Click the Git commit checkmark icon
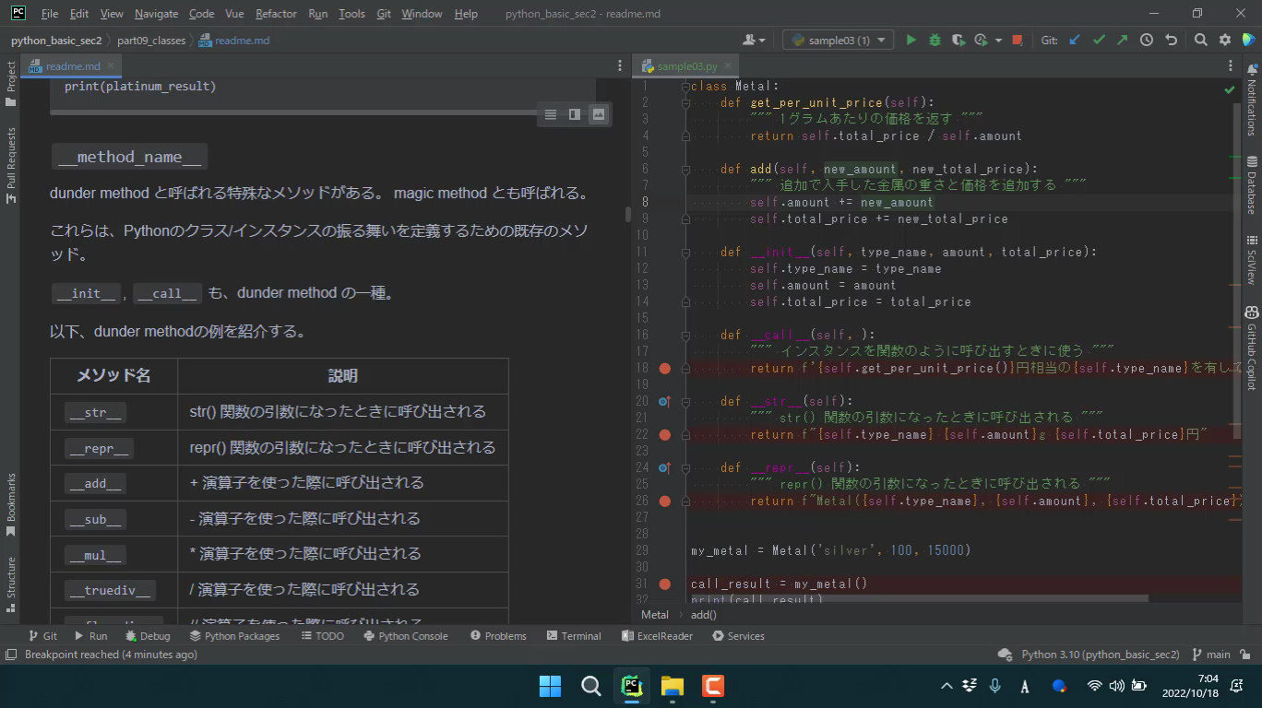1262x708 pixels. point(1098,40)
